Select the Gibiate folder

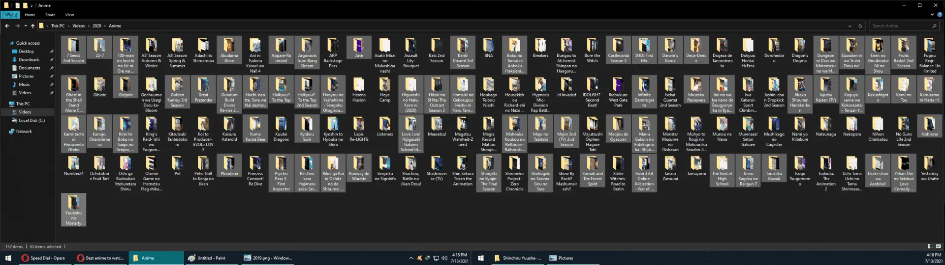[99, 87]
